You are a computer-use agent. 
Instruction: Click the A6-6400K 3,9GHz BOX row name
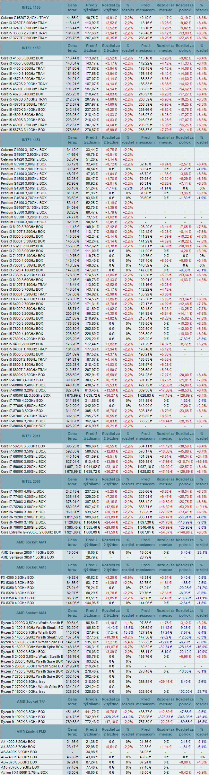pos(19,752)
